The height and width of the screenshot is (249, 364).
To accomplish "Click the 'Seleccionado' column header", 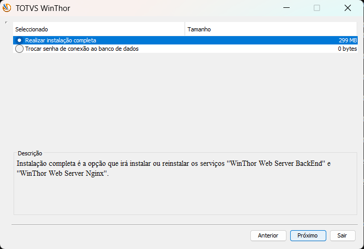I will pyautogui.click(x=99, y=29).
